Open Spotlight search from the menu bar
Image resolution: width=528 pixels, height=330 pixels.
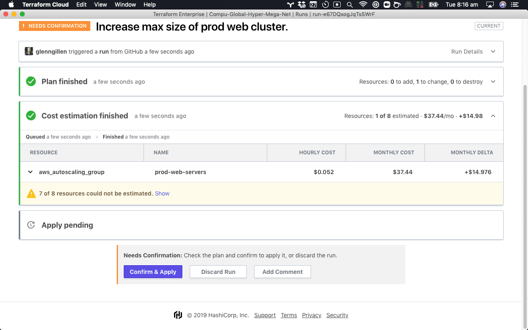(x=349, y=5)
